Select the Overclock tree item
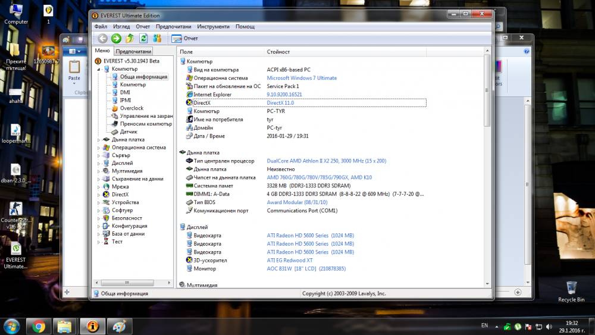Image resolution: width=595 pixels, height=335 pixels. pos(131,108)
